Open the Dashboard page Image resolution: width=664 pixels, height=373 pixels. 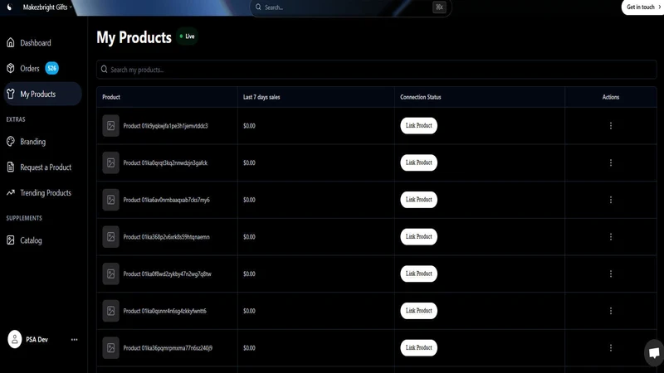tap(42, 43)
